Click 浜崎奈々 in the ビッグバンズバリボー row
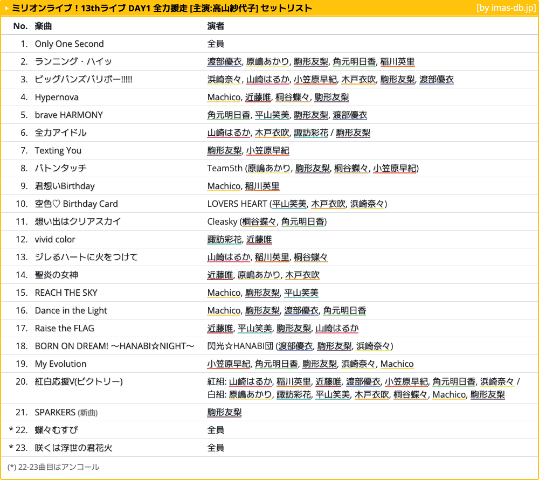Screen dimensions: 539x480 tap(224, 79)
